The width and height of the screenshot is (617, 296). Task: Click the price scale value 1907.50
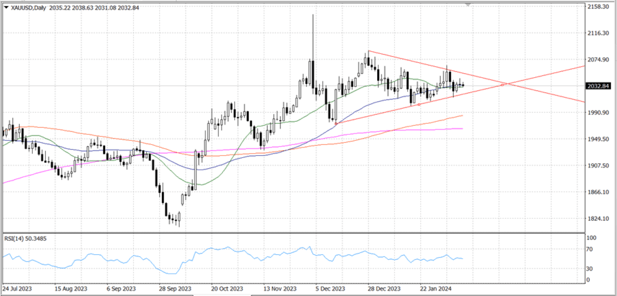[x=598, y=165]
